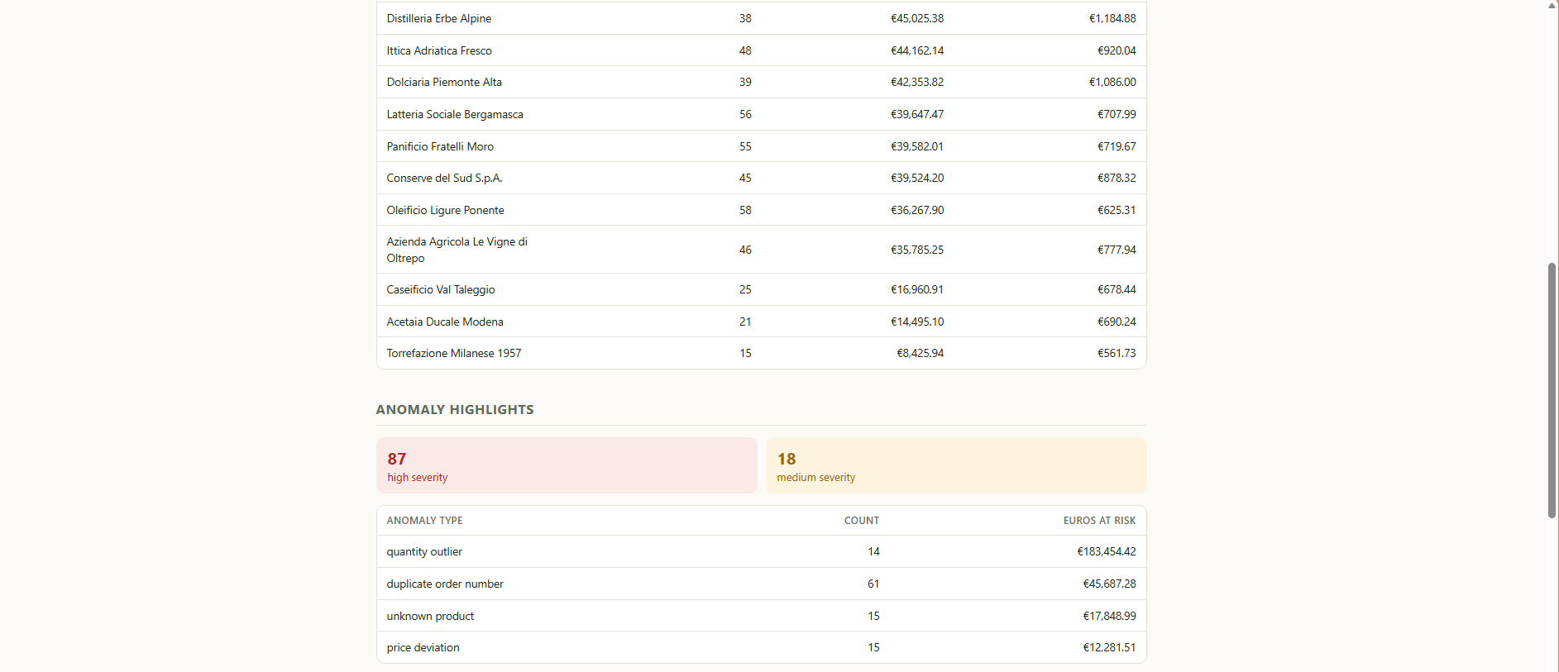Click the vertical scrollbar thumb

tap(1552, 390)
